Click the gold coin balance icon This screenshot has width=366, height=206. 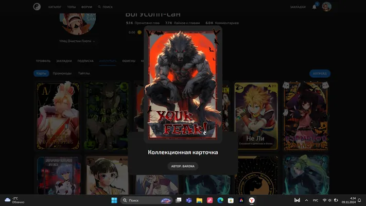click(x=140, y=32)
